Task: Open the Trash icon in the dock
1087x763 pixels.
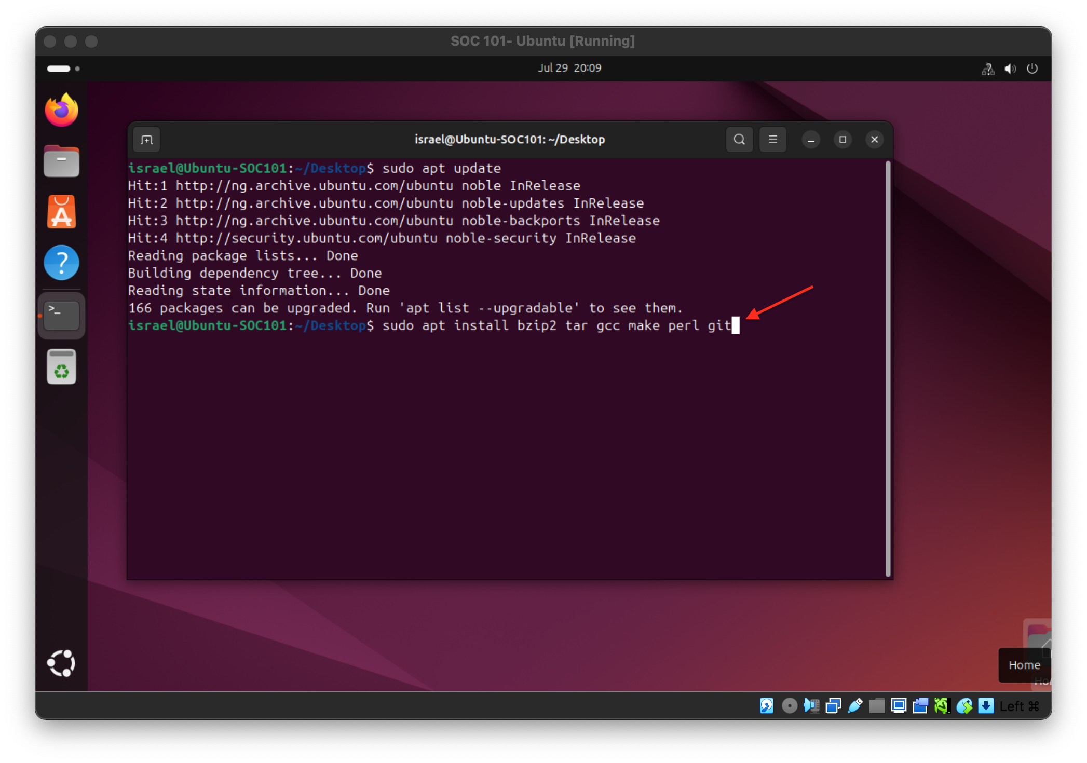Action: (61, 366)
